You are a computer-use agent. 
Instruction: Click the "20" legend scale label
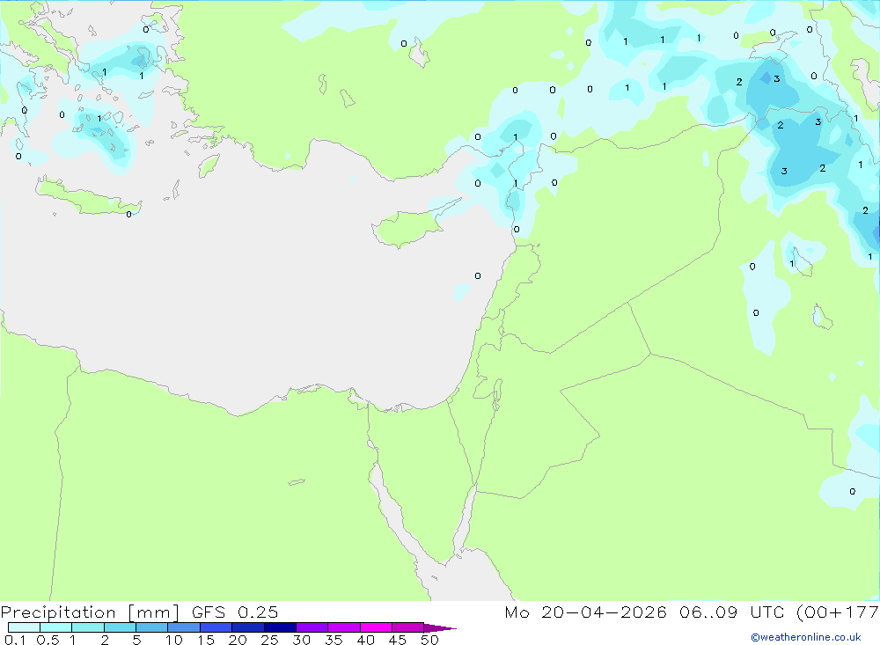coord(238,640)
